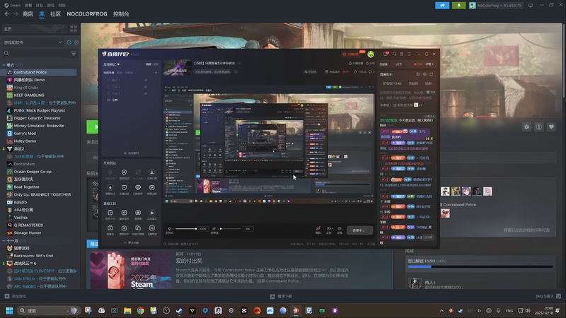566x318 pixels.
Task: Open the message icon in streaming app titlebar
Action: click(386, 54)
